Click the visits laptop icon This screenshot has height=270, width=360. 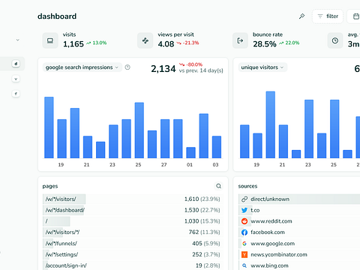coord(50,40)
